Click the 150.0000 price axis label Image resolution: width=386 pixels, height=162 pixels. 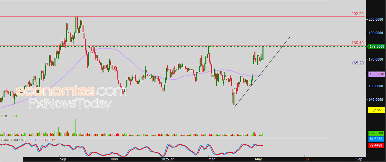(376, 86)
